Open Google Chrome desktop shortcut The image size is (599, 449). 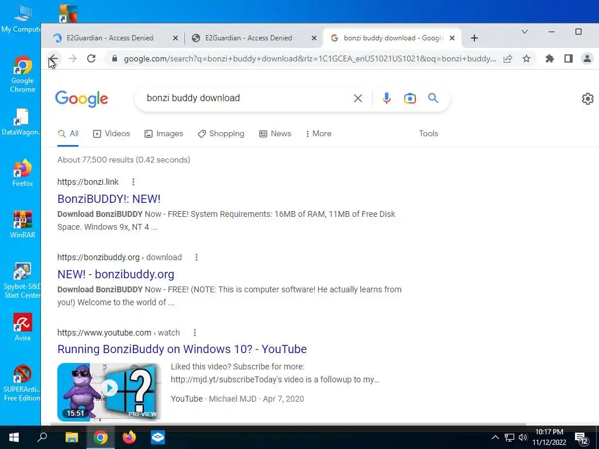[22, 75]
